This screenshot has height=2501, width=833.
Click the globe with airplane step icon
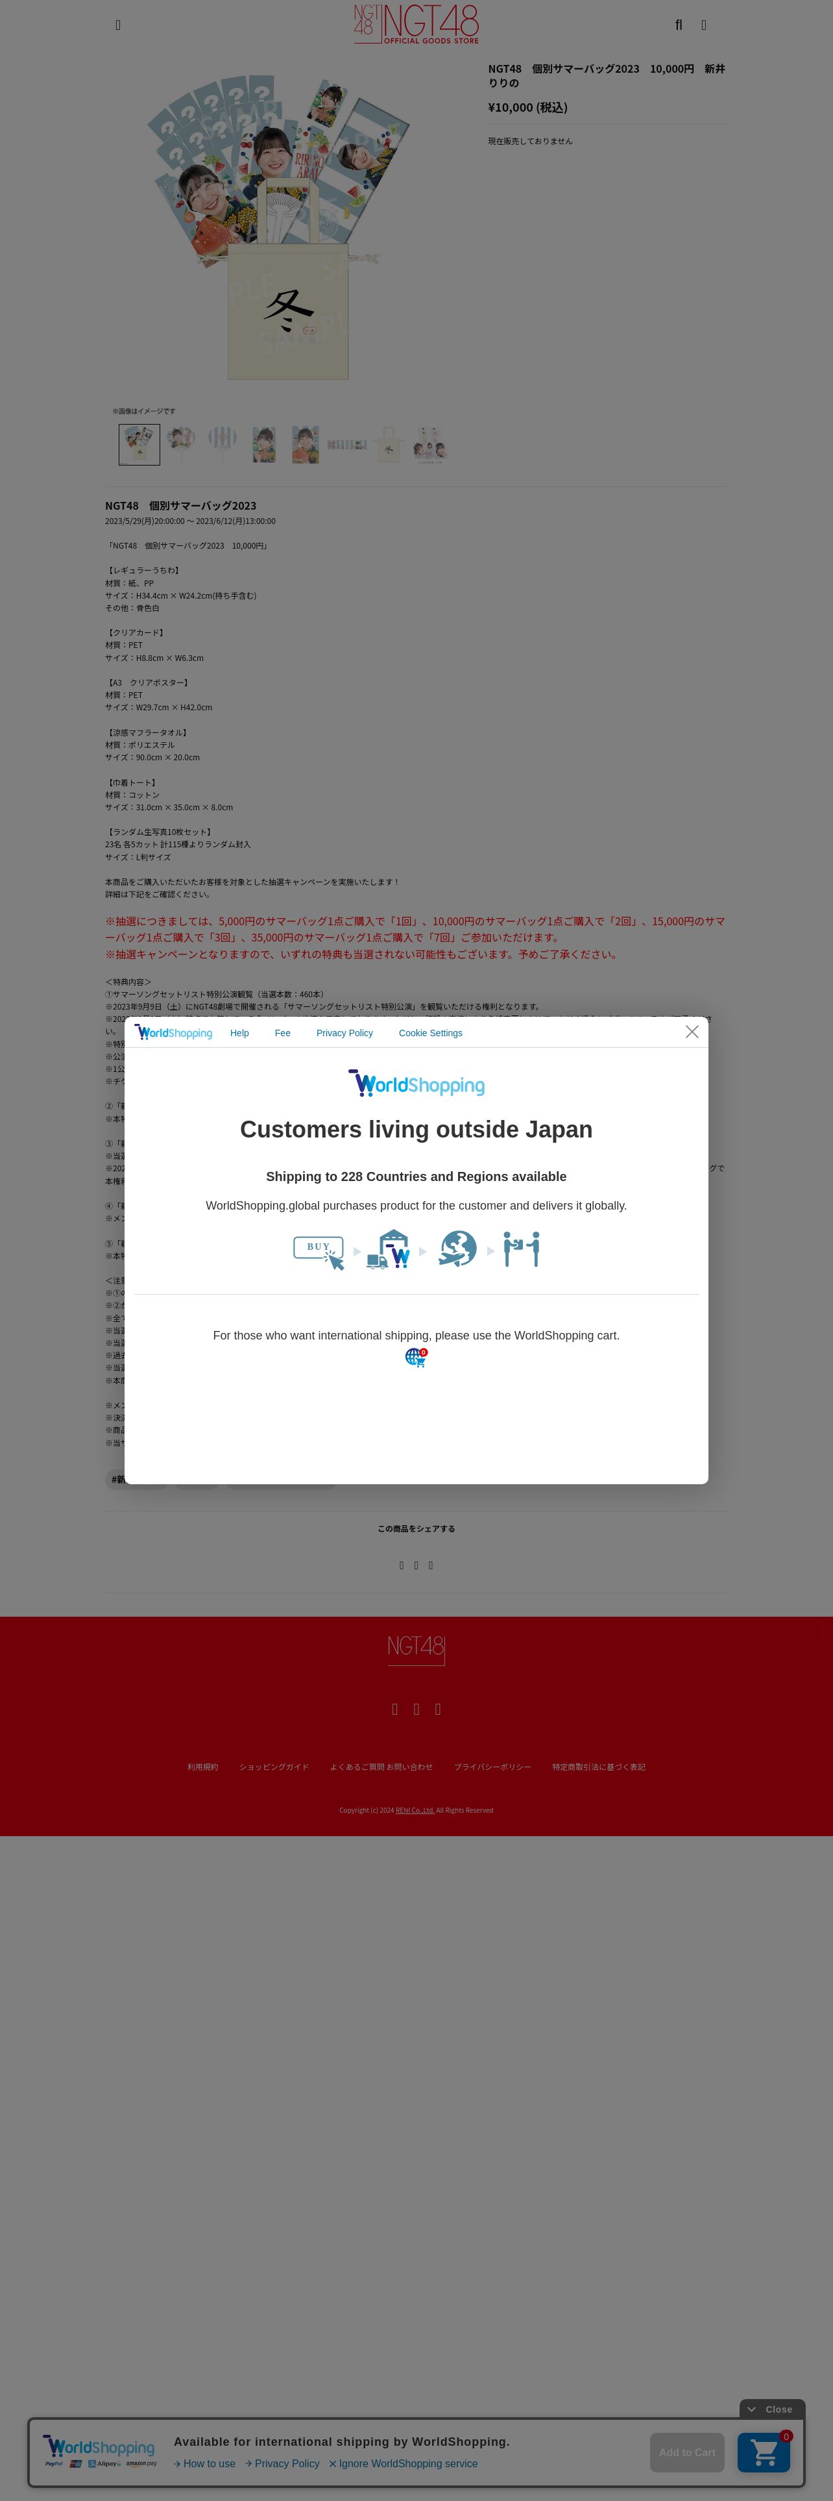pyautogui.click(x=458, y=1250)
